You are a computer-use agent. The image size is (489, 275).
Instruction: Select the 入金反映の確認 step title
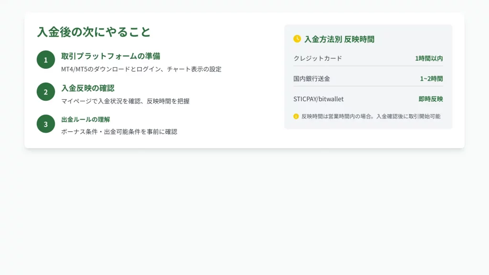point(87,88)
